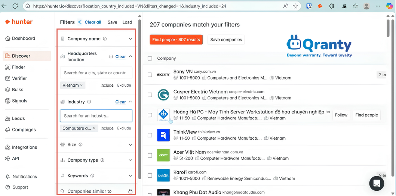The width and height of the screenshot is (396, 196).
Task: Check the Acer Việt Nam checkbox
Action: [x=150, y=155]
